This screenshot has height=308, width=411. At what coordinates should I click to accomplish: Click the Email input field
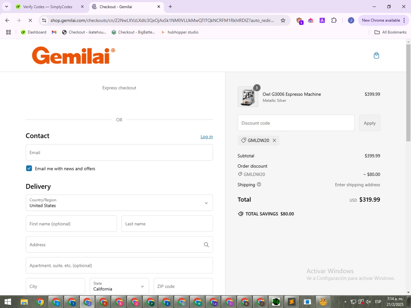click(x=119, y=152)
